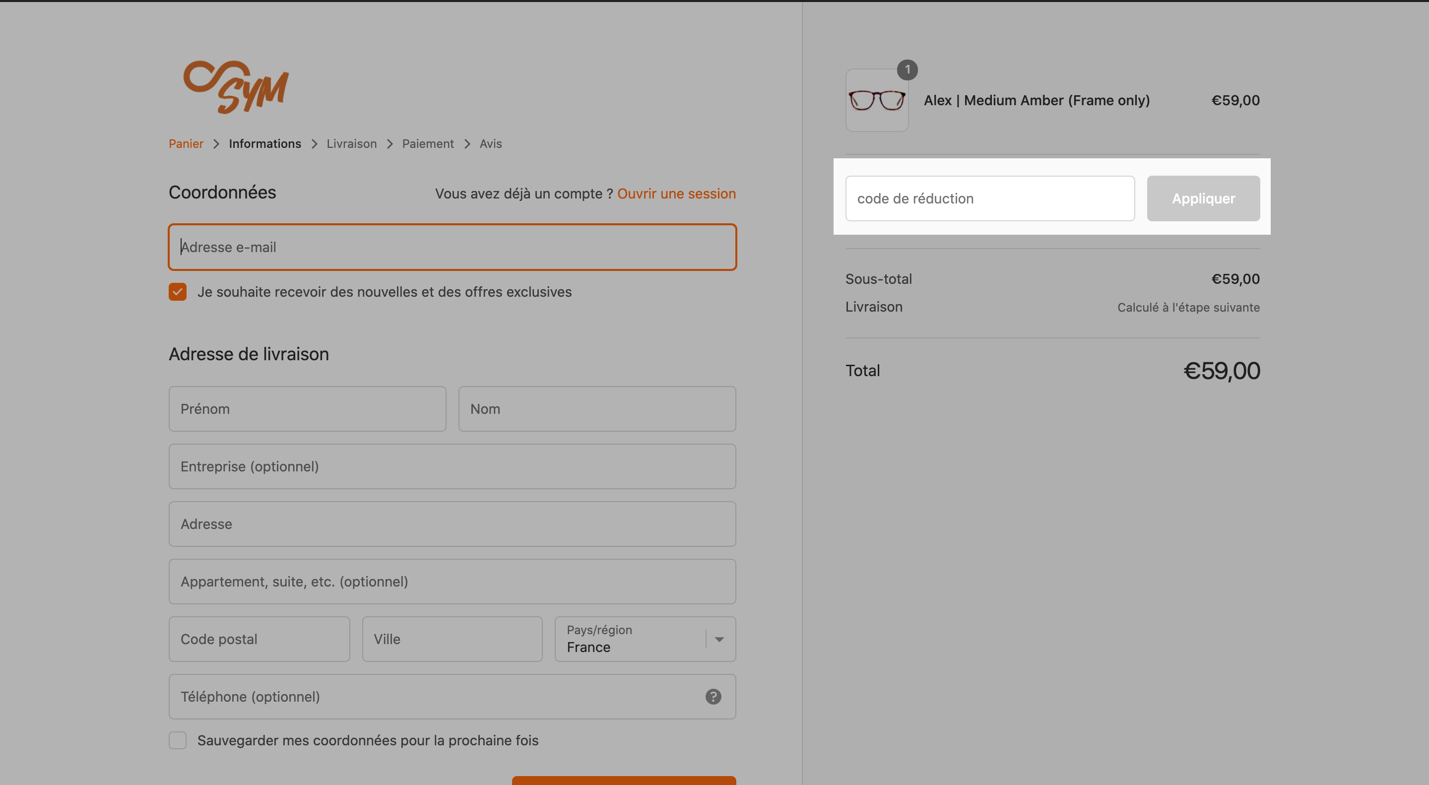The width and height of the screenshot is (1429, 785).
Task: Click the Sous-total label
Action: [878, 279]
